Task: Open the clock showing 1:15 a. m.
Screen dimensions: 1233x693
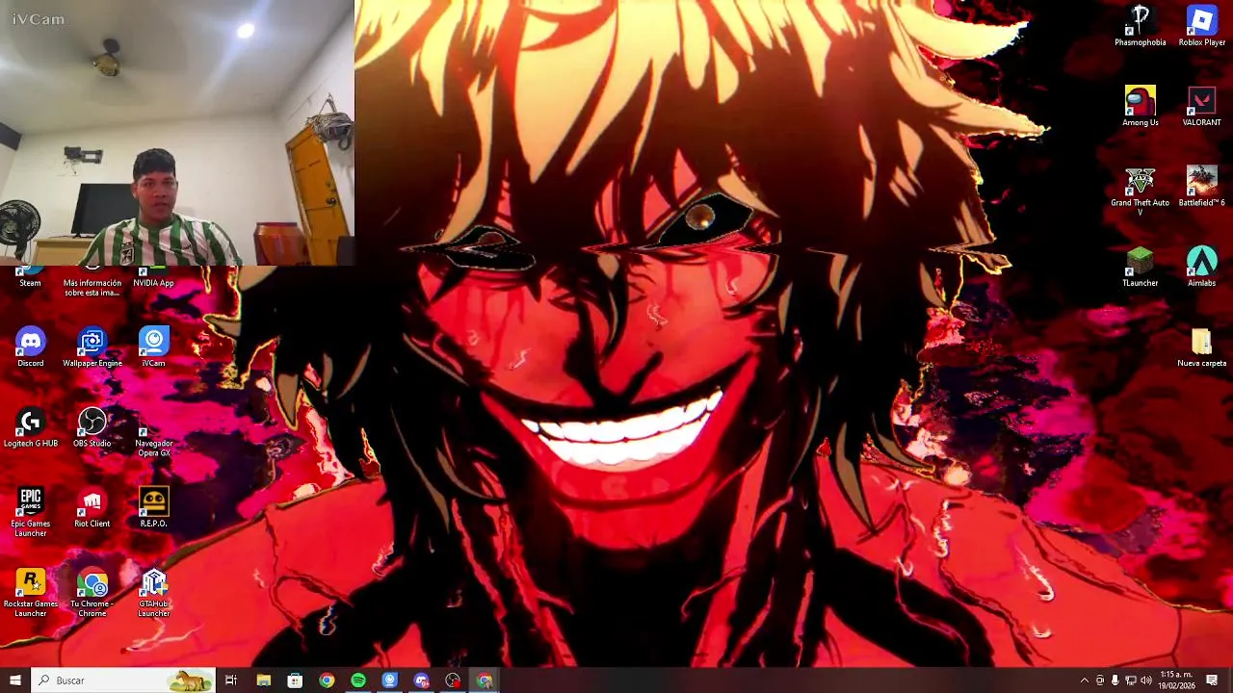Action: [x=1177, y=680]
